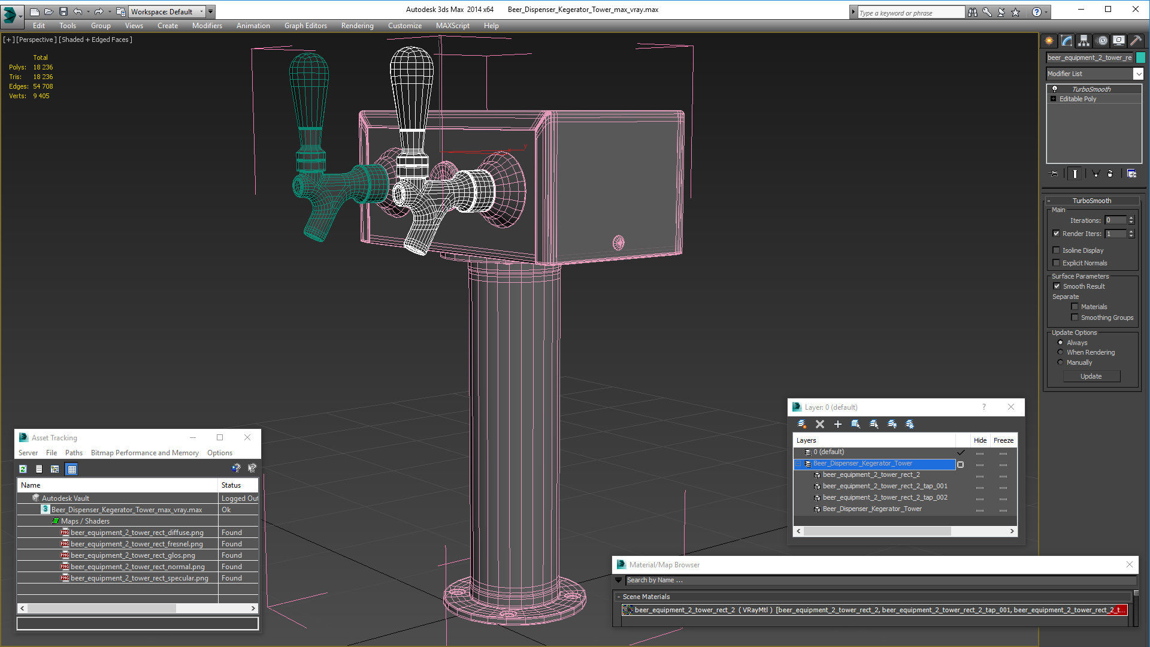
Task: Open the Modifier List dropdown
Action: click(x=1138, y=74)
